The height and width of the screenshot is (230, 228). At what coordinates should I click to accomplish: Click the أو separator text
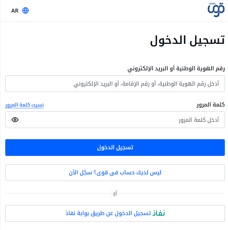(x=115, y=193)
